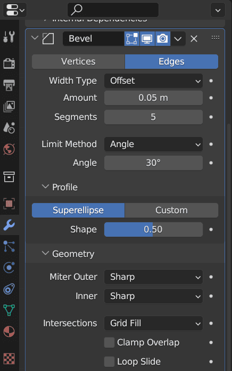Click the Shape slider

tap(153, 229)
